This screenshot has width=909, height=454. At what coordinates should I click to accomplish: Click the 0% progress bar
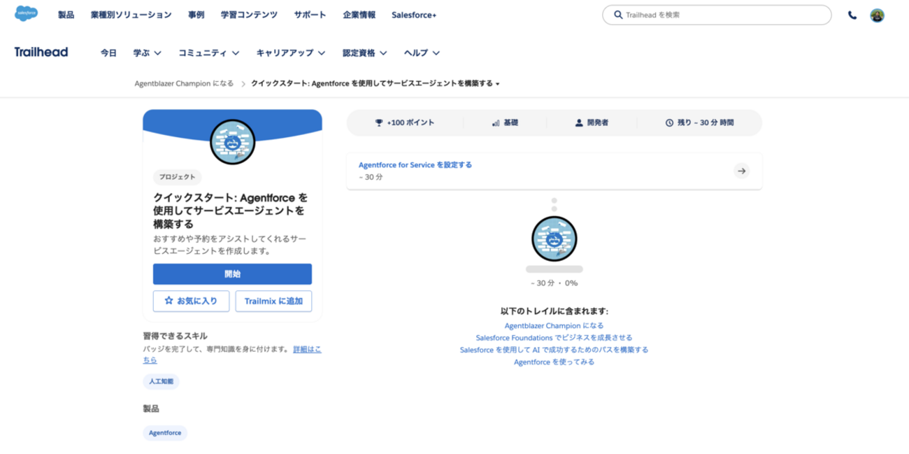554,268
